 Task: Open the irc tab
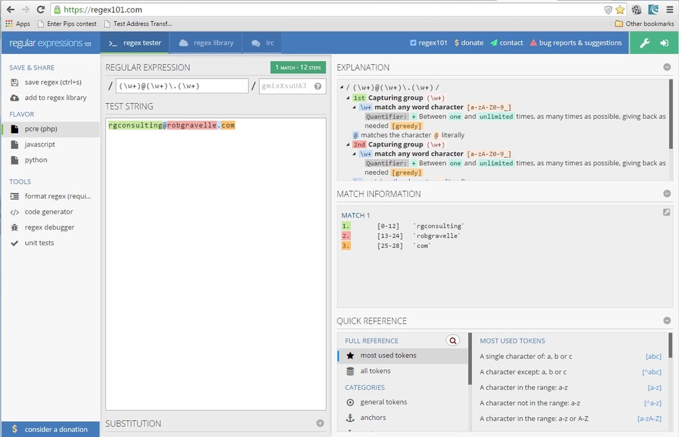pyautogui.click(x=262, y=41)
